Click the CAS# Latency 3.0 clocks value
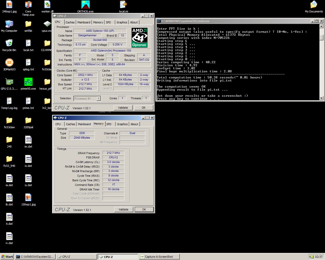This screenshot has height=260, width=325. click(x=113, y=162)
